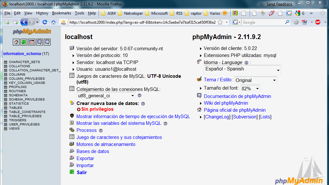Click help icon next to utf8_general_ci dropdown

point(140,95)
